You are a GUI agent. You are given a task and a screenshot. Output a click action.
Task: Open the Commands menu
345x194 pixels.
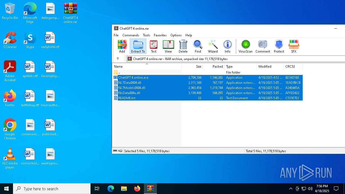(131, 35)
